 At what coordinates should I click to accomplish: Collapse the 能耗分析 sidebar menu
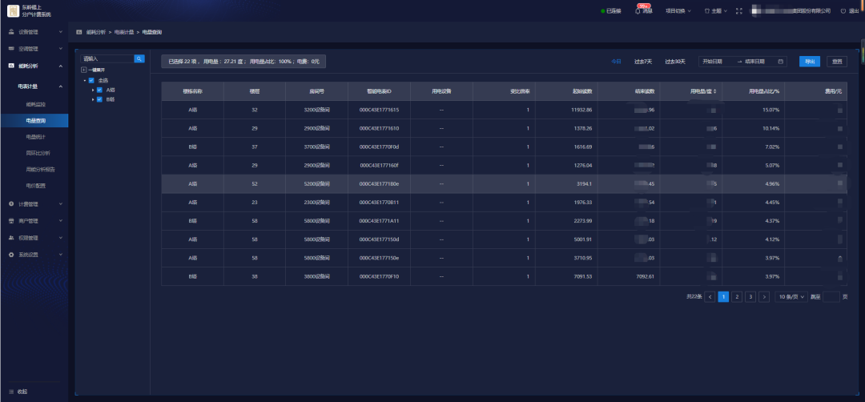(61, 66)
